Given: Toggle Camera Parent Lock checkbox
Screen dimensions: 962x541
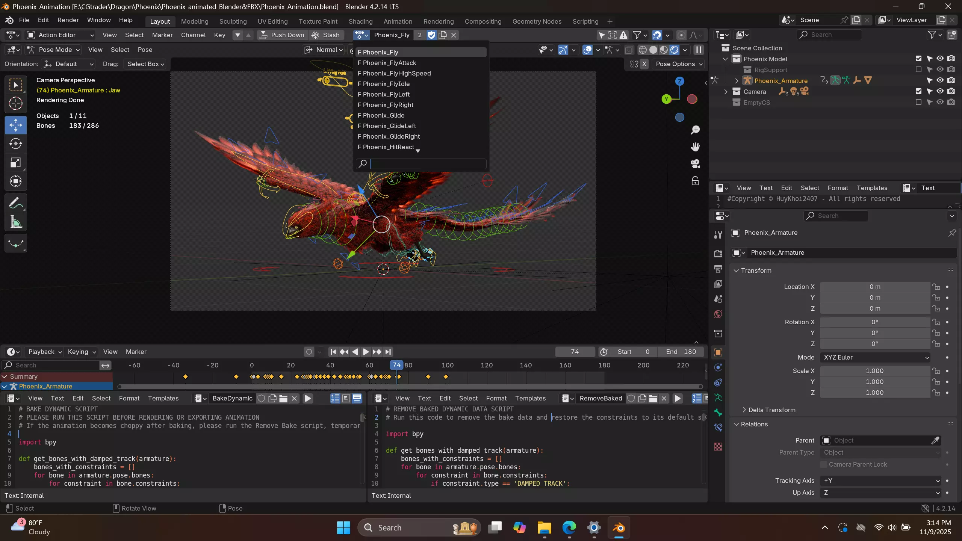Looking at the screenshot, I should pos(824,464).
